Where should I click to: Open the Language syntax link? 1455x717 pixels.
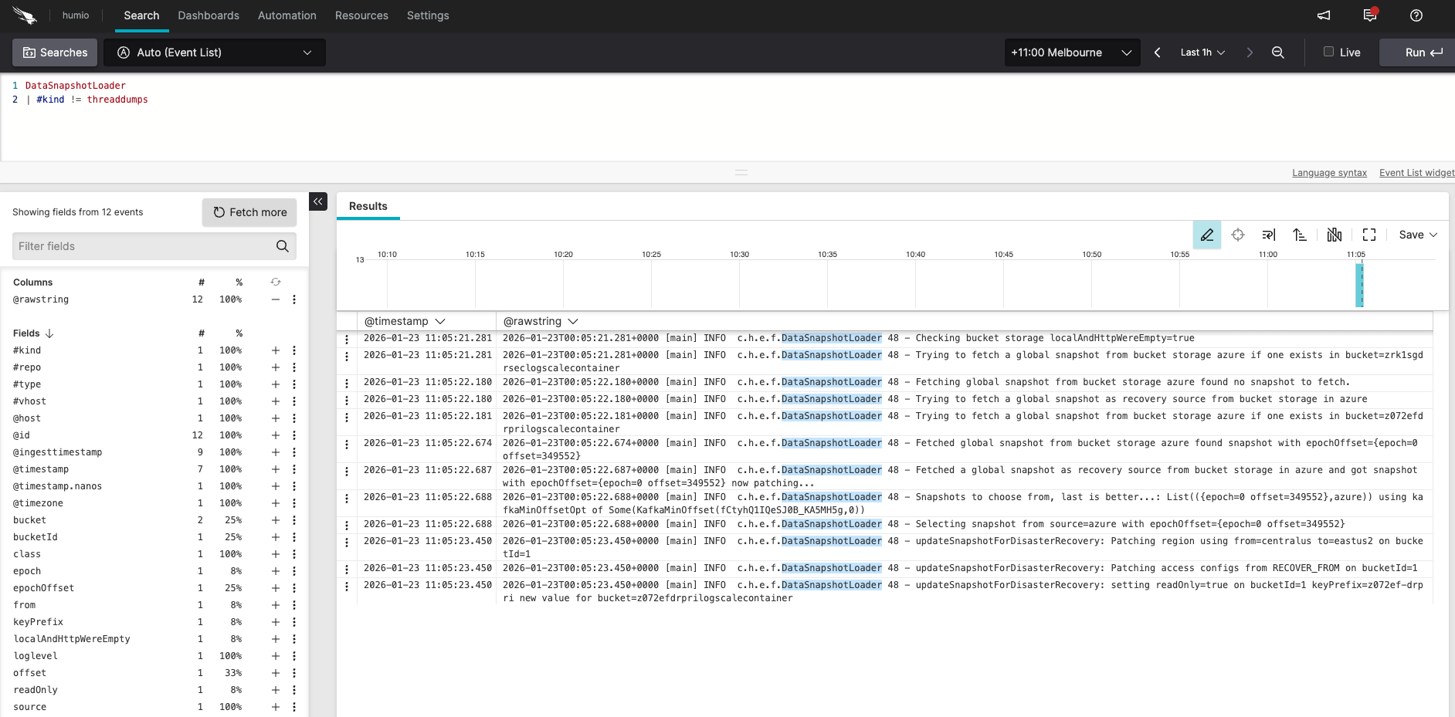[x=1329, y=172]
